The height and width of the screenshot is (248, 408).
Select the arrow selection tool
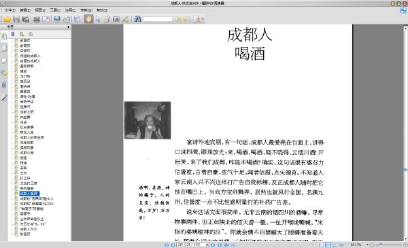pos(98,19)
